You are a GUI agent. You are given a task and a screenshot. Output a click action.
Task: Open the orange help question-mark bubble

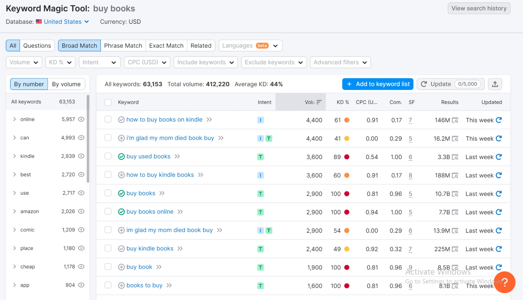(x=504, y=282)
